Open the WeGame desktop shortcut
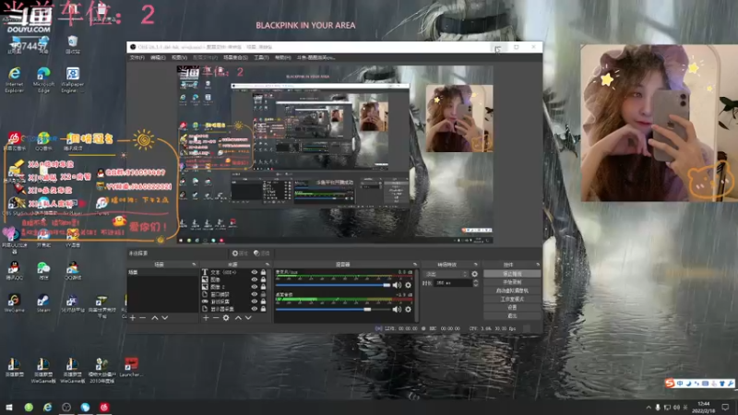The width and height of the screenshot is (738, 415). 14,303
